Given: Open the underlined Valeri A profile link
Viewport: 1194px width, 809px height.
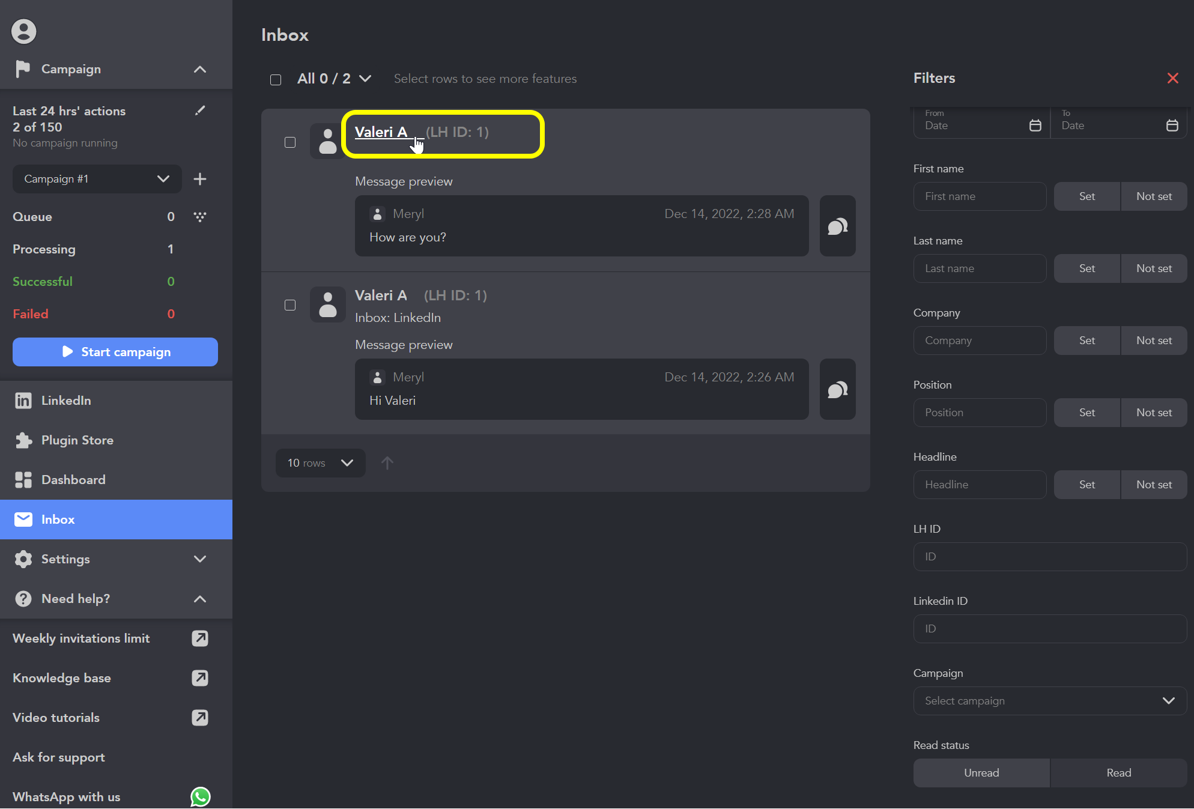Looking at the screenshot, I should [381, 132].
